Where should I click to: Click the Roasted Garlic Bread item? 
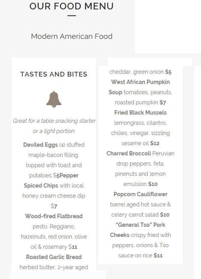(x=54, y=257)
